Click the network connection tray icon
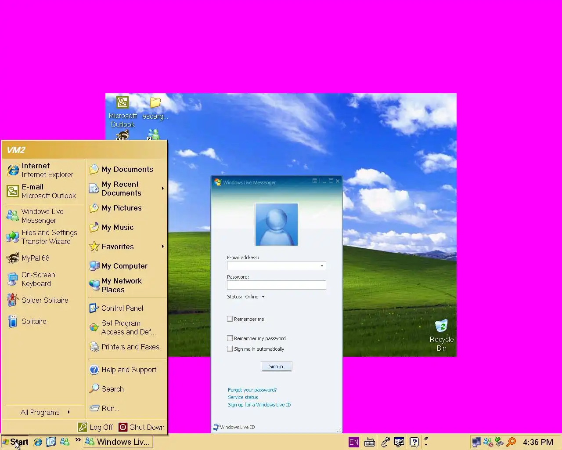This screenshot has width=562, height=450. (x=476, y=442)
